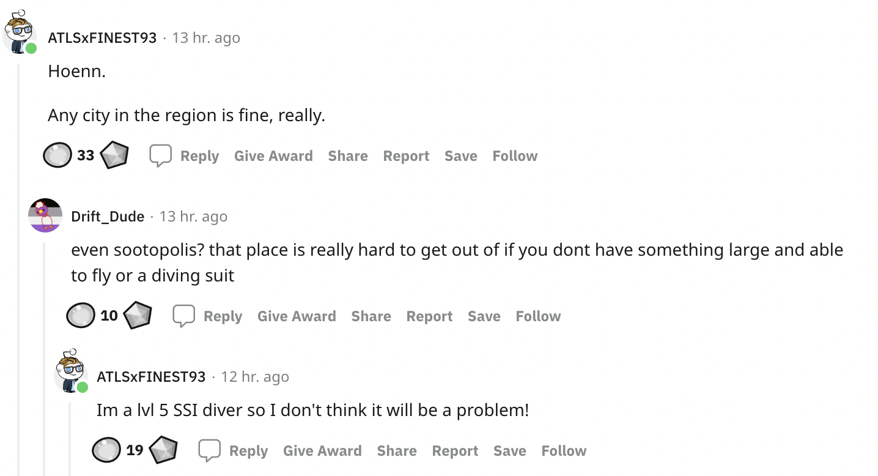The width and height of the screenshot is (878, 476).
Task: Save the top Hoenn comment
Action: (x=460, y=156)
